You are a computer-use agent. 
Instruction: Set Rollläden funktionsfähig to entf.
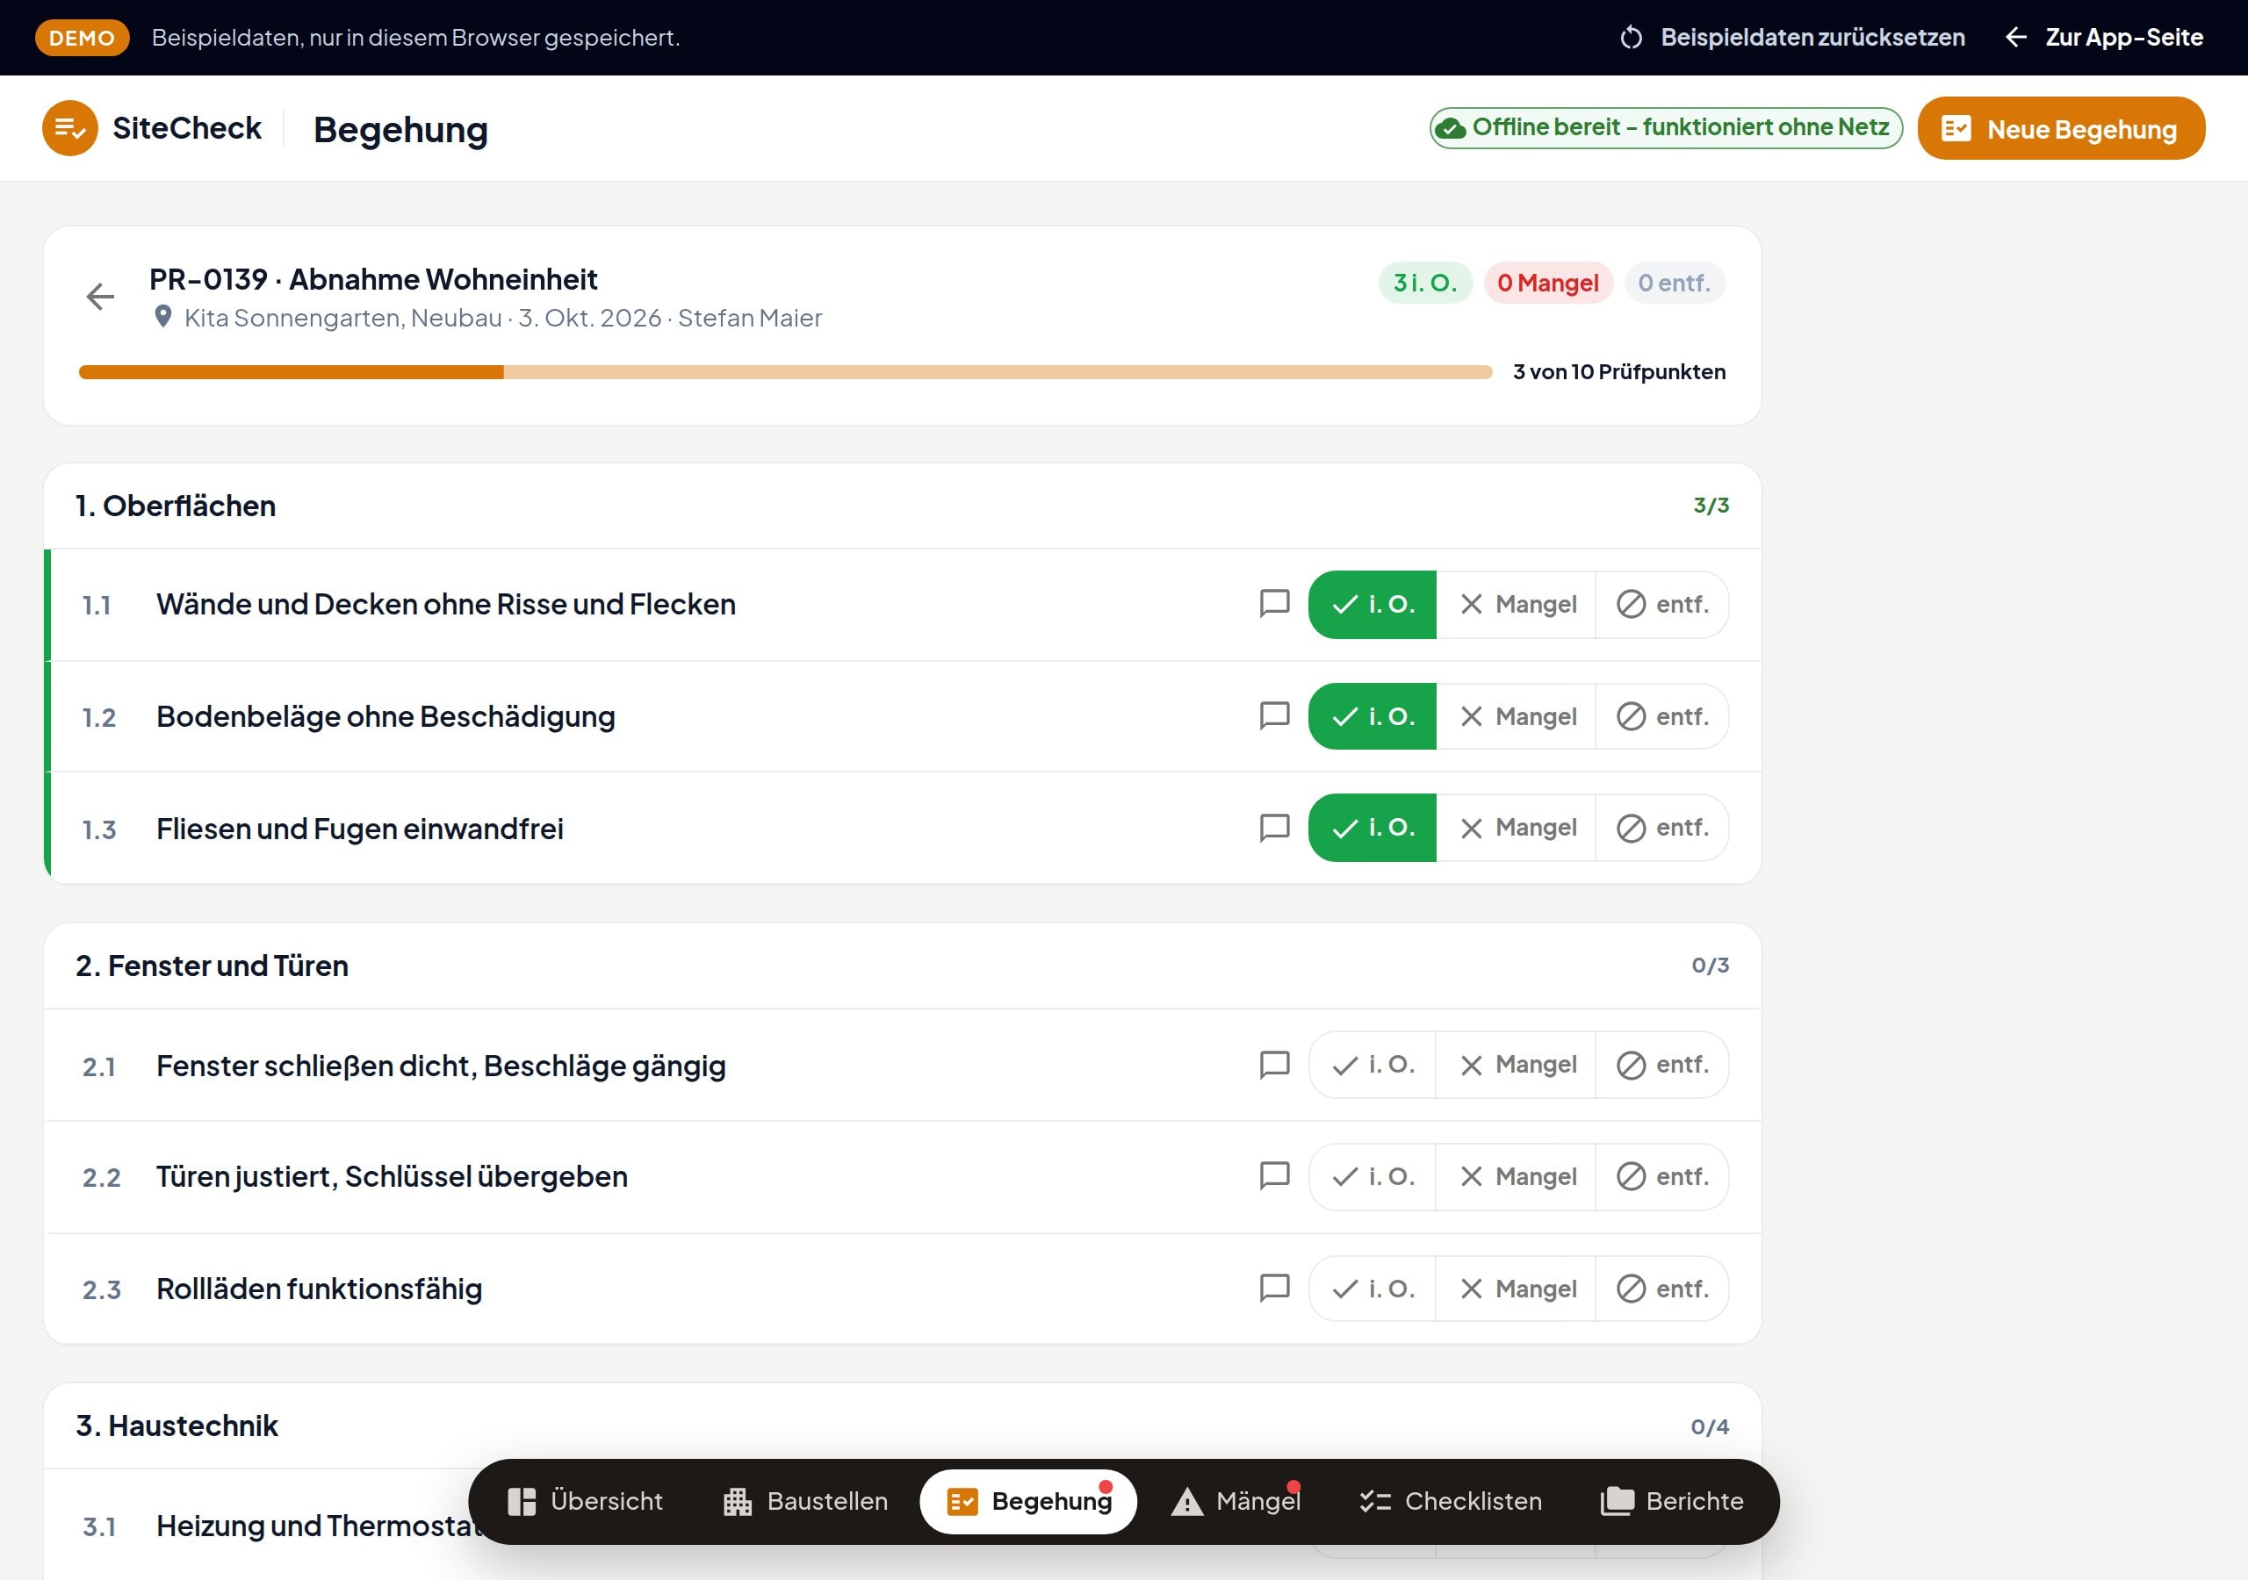click(1661, 1289)
